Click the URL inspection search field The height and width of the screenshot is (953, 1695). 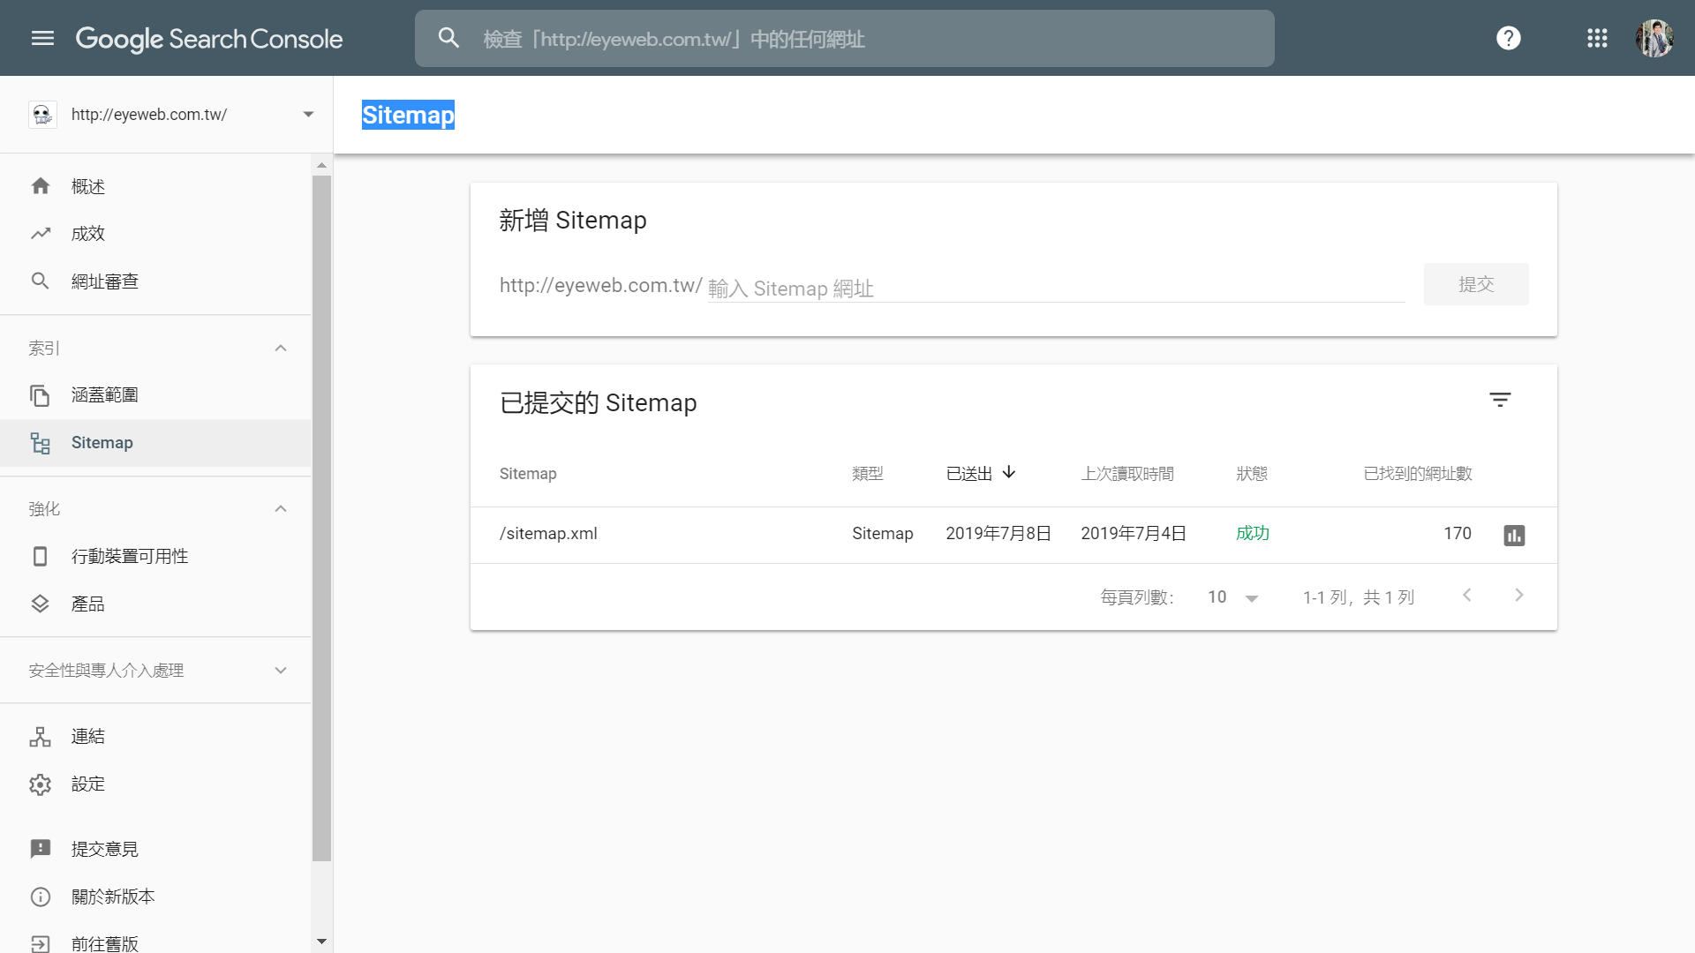click(845, 39)
